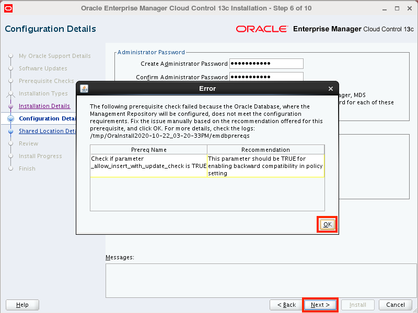Click the Installation Types step
418x313 pixels.
(x=43, y=93)
